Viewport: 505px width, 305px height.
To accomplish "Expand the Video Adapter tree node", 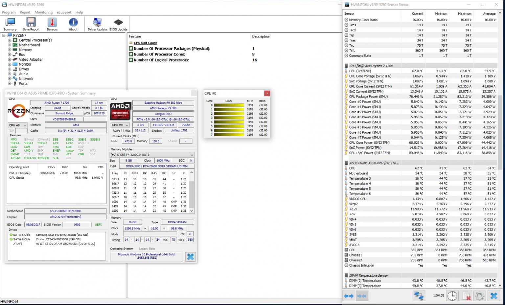I will [x=10, y=59].
